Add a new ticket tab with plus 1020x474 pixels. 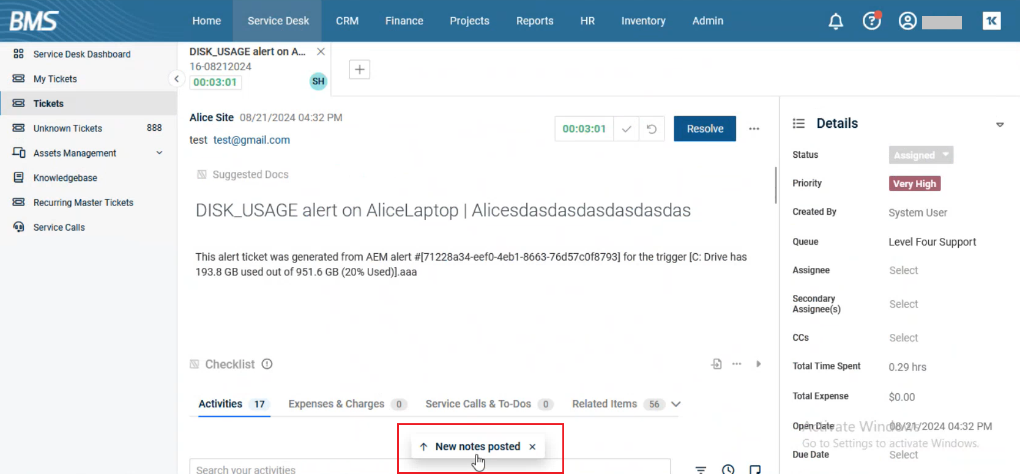(359, 70)
